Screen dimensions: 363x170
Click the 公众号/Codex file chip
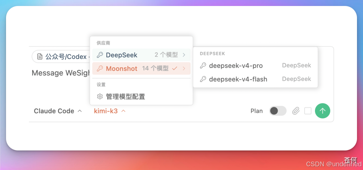pos(61,57)
